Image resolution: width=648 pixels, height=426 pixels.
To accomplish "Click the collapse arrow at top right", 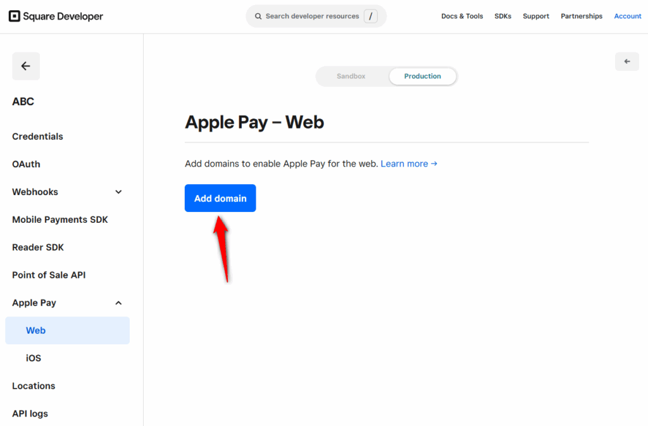I will (627, 61).
